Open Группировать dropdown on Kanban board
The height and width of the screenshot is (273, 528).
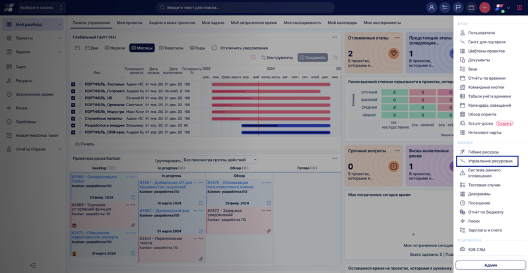pos(220,160)
